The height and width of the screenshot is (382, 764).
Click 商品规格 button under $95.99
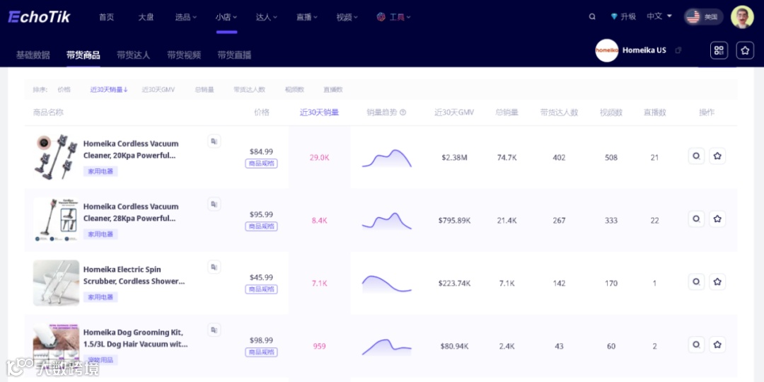[261, 226]
